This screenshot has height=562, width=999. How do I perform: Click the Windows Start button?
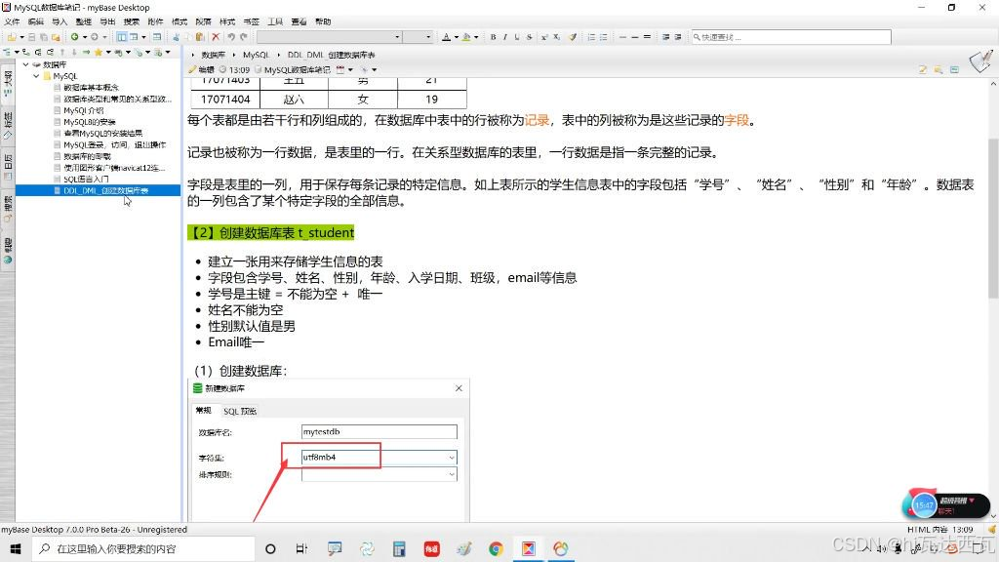(x=16, y=548)
